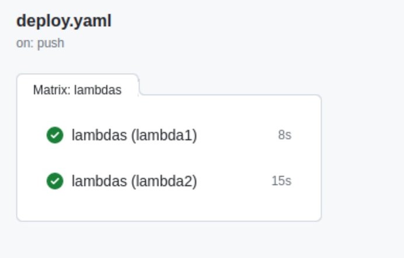The image size is (404, 258).
Task: Click the deploy.yaml workflow title
Action: [x=64, y=21]
